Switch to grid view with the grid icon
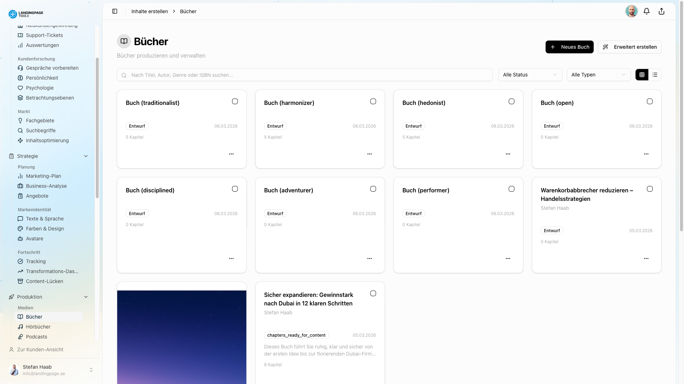The height and width of the screenshot is (384, 684). 642,75
